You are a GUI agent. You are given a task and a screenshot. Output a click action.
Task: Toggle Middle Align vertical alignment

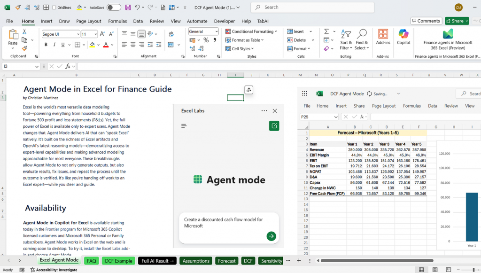[133, 34]
